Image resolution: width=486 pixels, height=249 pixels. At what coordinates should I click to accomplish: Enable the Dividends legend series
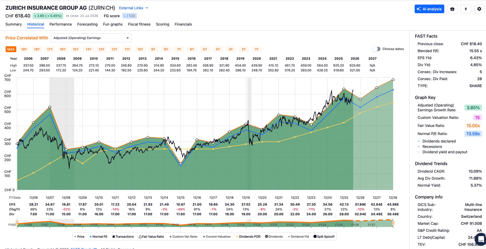[x=274, y=237]
